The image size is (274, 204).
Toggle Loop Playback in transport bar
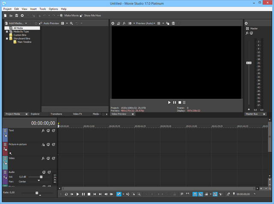(66, 194)
